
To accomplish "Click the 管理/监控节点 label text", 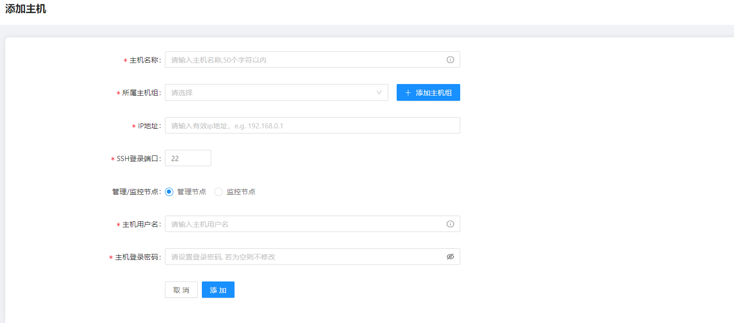I will (x=136, y=192).
